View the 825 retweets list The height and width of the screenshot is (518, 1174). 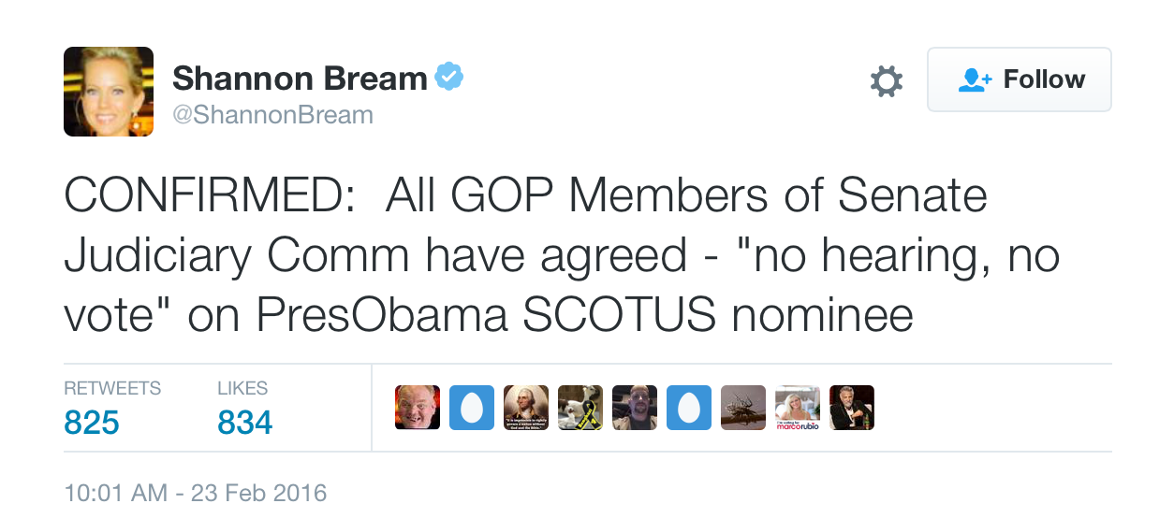click(92, 423)
